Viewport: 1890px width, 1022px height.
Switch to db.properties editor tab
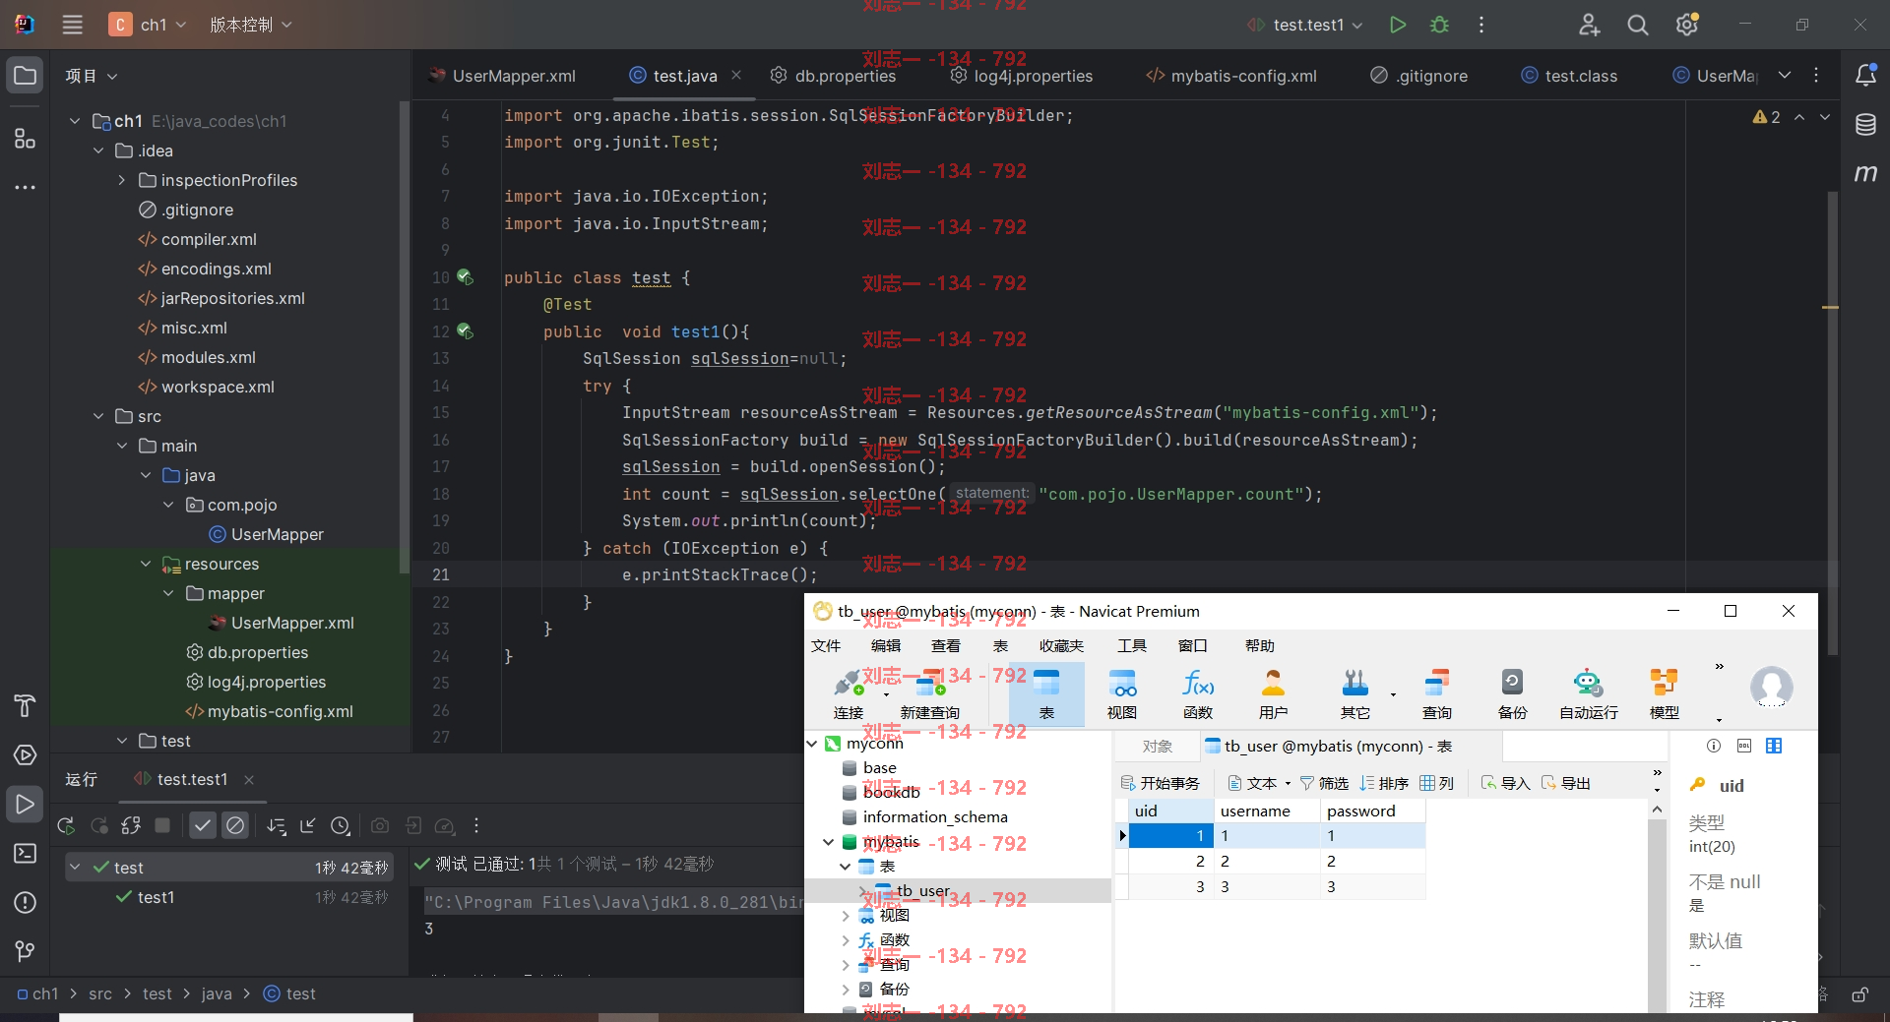click(x=833, y=76)
